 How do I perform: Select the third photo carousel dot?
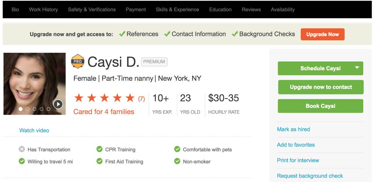[35, 109]
